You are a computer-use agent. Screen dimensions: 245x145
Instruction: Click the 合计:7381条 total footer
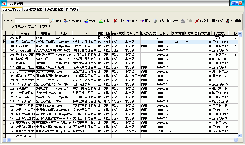pyautogui.click(x=24, y=136)
